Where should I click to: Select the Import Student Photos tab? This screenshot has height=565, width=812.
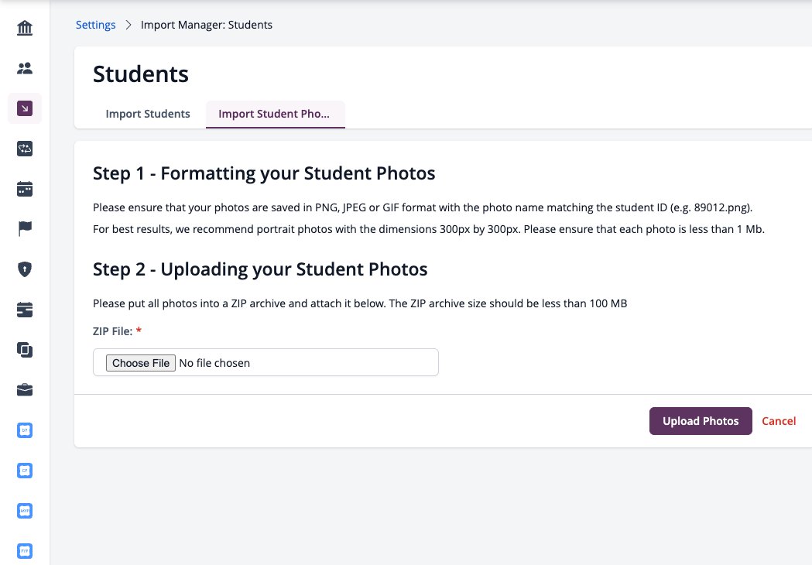[275, 114]
